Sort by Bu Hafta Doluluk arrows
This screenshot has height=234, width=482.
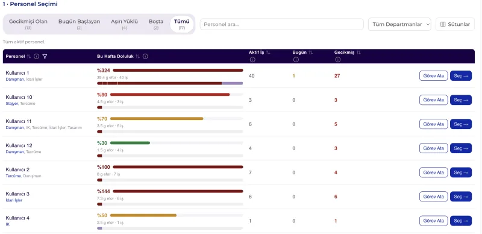pyautogui.click(x=138, y=56)
